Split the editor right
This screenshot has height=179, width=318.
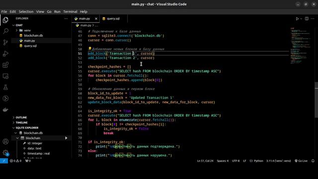307,19
